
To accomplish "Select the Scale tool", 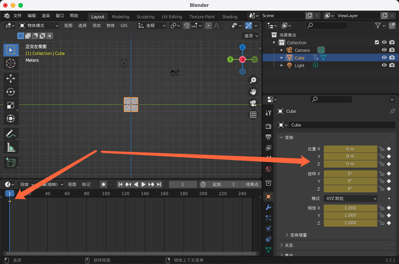I will tap(11, 105).
